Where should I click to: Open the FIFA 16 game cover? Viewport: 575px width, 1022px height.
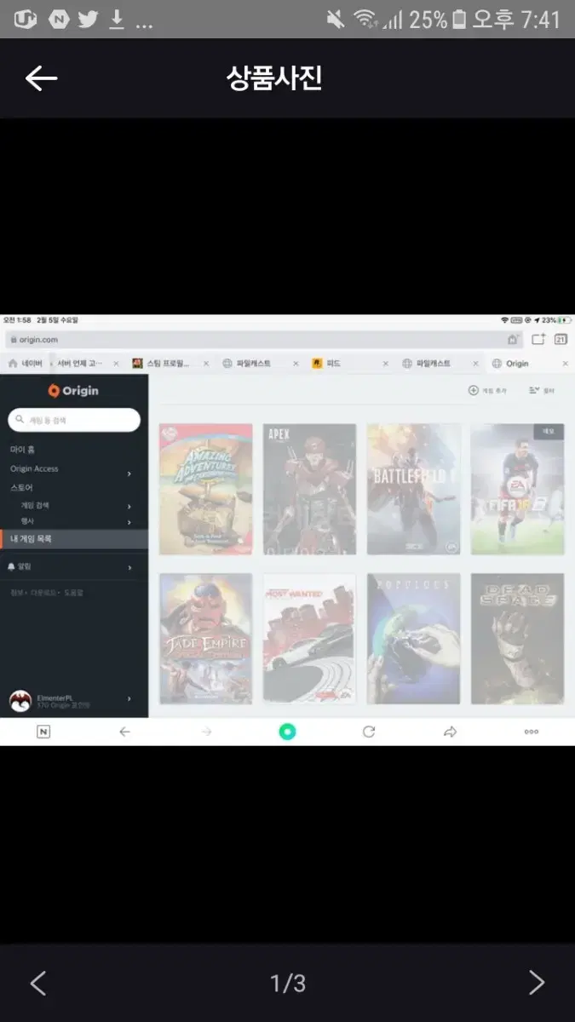[517, 489]
